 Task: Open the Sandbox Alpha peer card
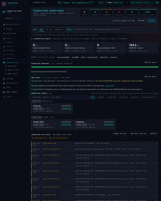[52, 125]
